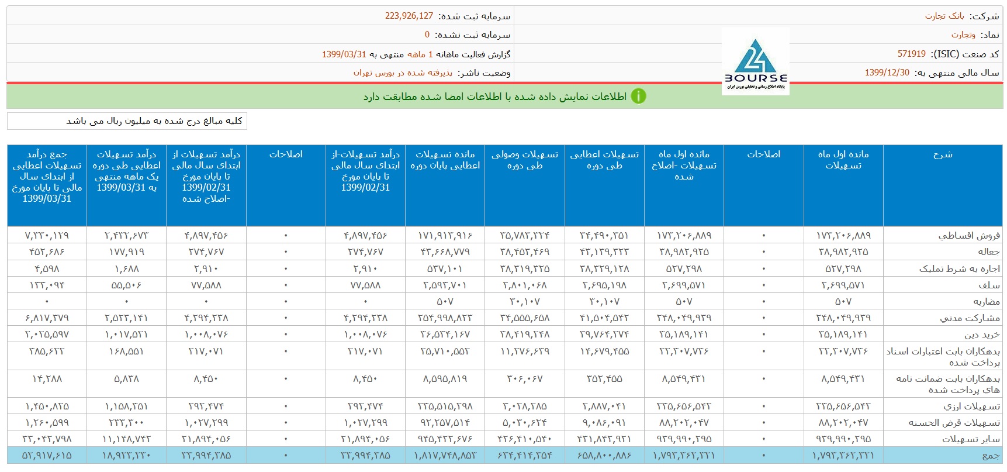
Task: Click the 'سرمایه ثبت نشده' label
Action: tap(473, 35)
